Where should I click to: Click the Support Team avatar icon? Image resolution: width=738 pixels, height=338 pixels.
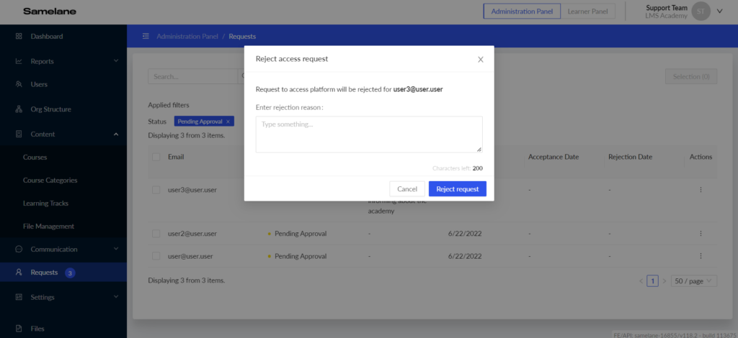pyautogui.click(x=700, y=11)
